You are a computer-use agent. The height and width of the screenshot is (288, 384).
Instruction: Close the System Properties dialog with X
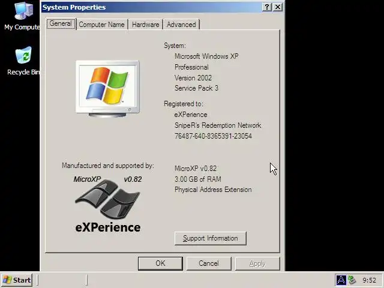(277, 7)
